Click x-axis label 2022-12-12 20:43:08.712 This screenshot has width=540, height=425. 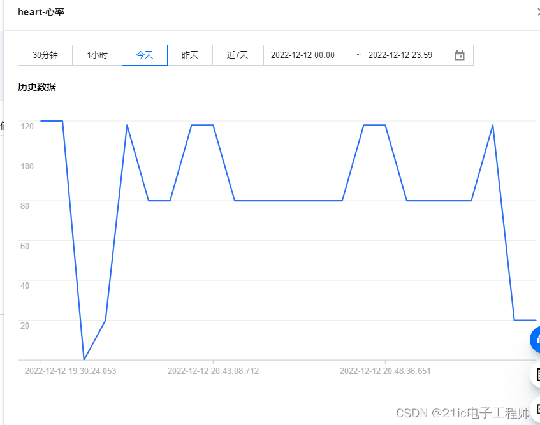coord(213,371)
